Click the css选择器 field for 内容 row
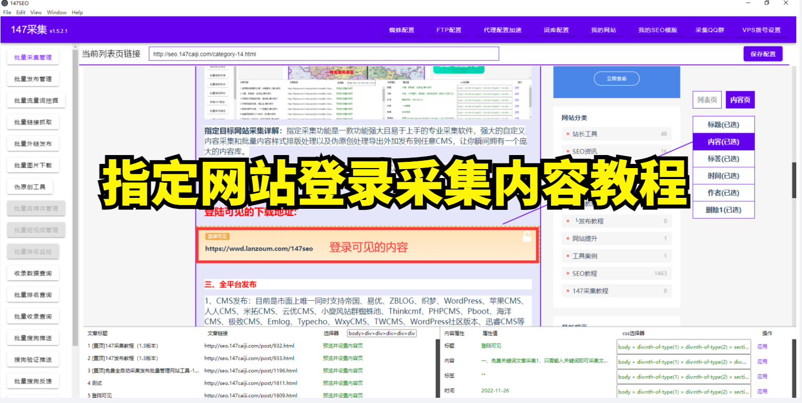The width and height of the screenshot is (802, 403). [x=684, y=362]
